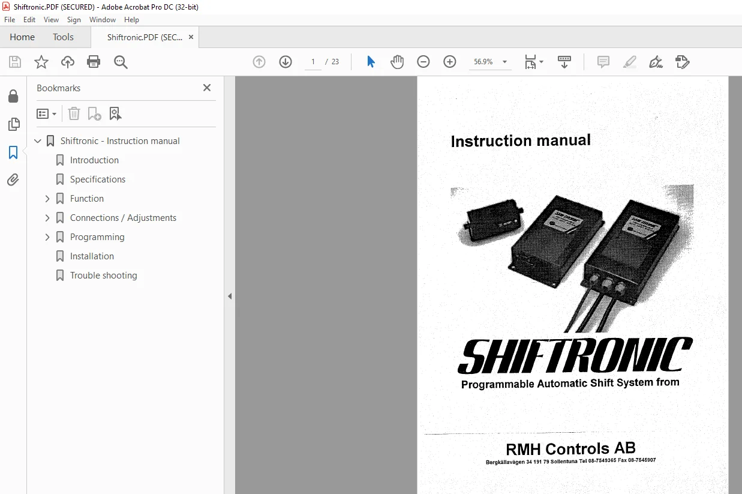Click the page number input field
Viewport: 742px width, 494px height.
(x=313, y=62)
